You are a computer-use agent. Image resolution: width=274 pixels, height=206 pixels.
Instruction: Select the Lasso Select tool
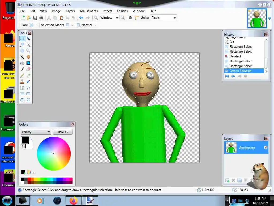tap(22, 45)
